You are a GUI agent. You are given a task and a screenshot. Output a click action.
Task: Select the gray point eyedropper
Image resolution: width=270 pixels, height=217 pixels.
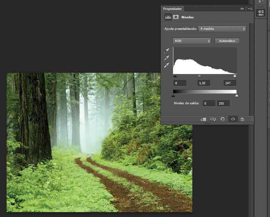point(167,58)
